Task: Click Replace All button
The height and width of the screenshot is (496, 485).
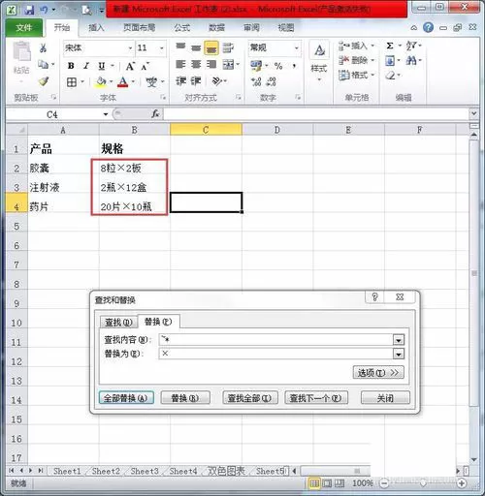Action: 126,398
